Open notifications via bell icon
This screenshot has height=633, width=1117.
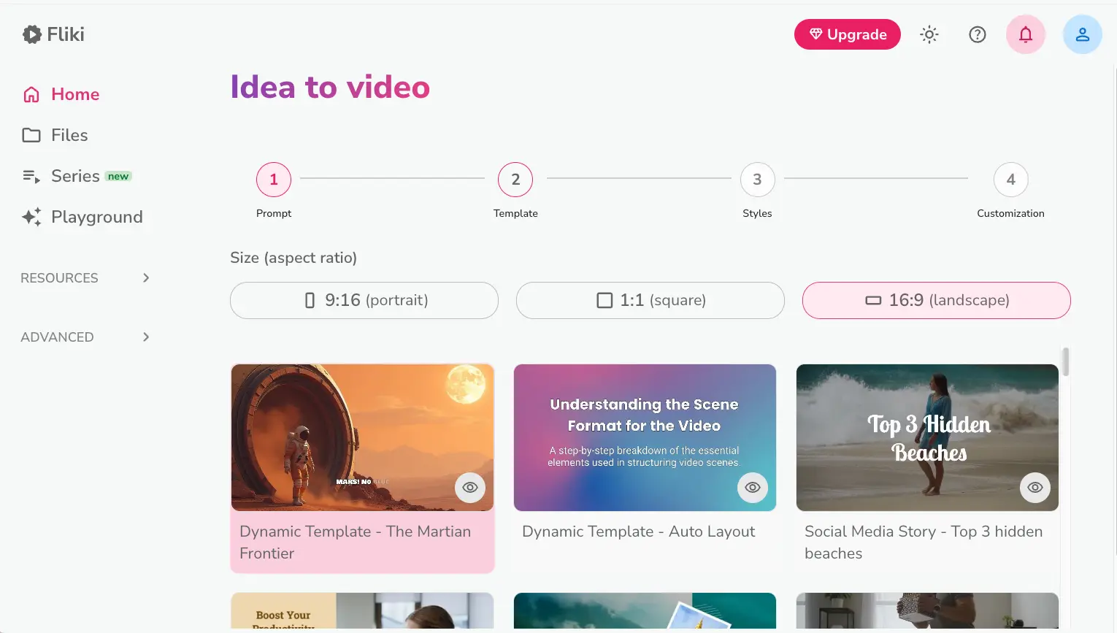(x=1025, y=34)
